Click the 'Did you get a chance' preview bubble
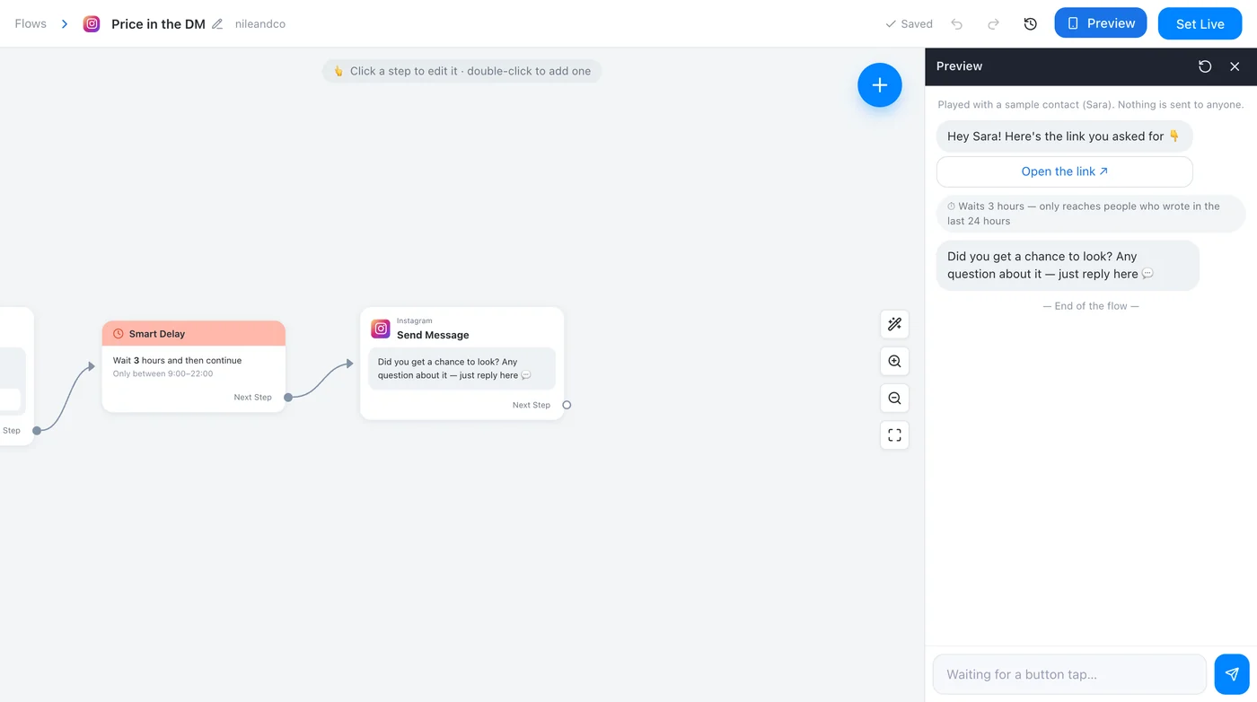Screen dimensions: 1257x702 1068,265
